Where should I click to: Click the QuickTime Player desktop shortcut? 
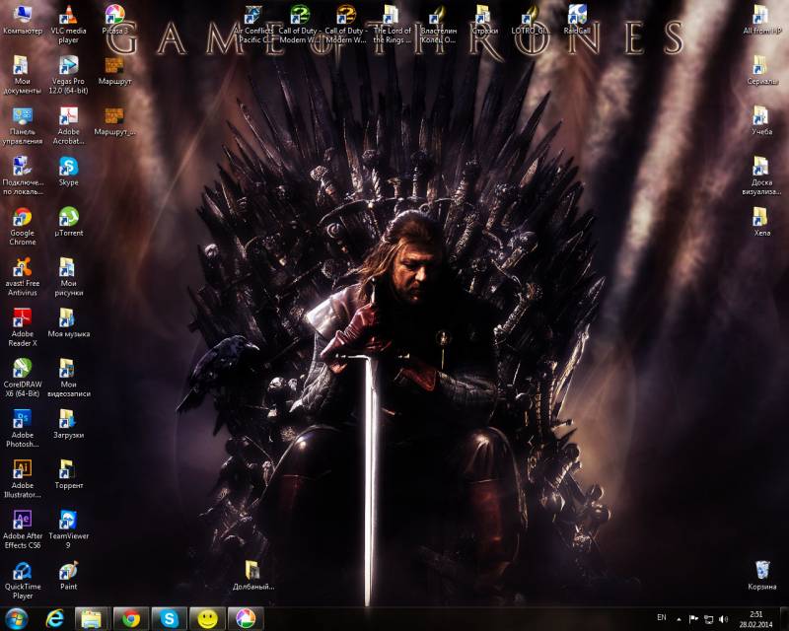point(22,580)
